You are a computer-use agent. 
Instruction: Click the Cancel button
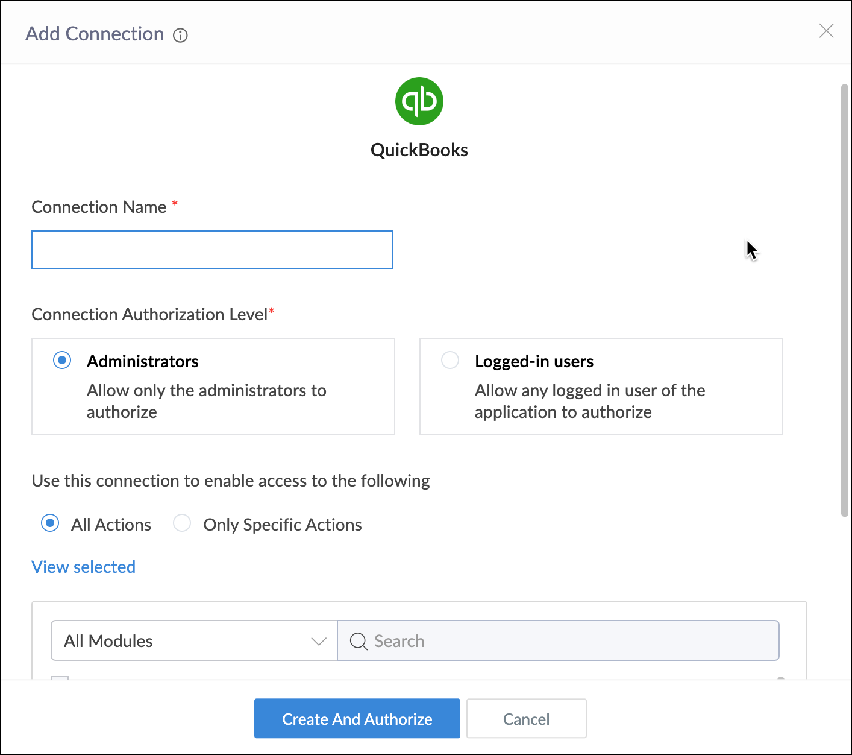click(526, 719)
